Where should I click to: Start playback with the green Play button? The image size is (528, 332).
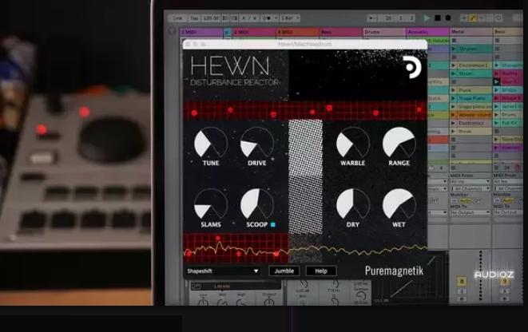click(x=427, y=18)
